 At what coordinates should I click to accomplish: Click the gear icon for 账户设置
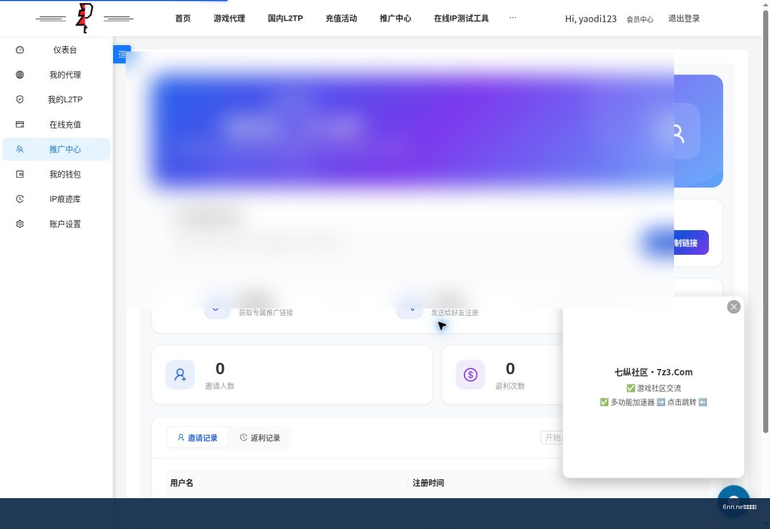pos(20,224)
